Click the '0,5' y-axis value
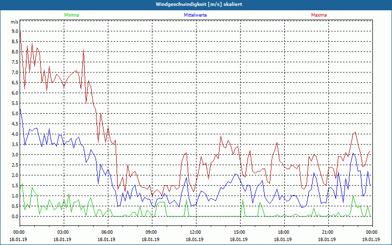Image resolution: width=392 pixels, height=245 pixels. (15, 206)
